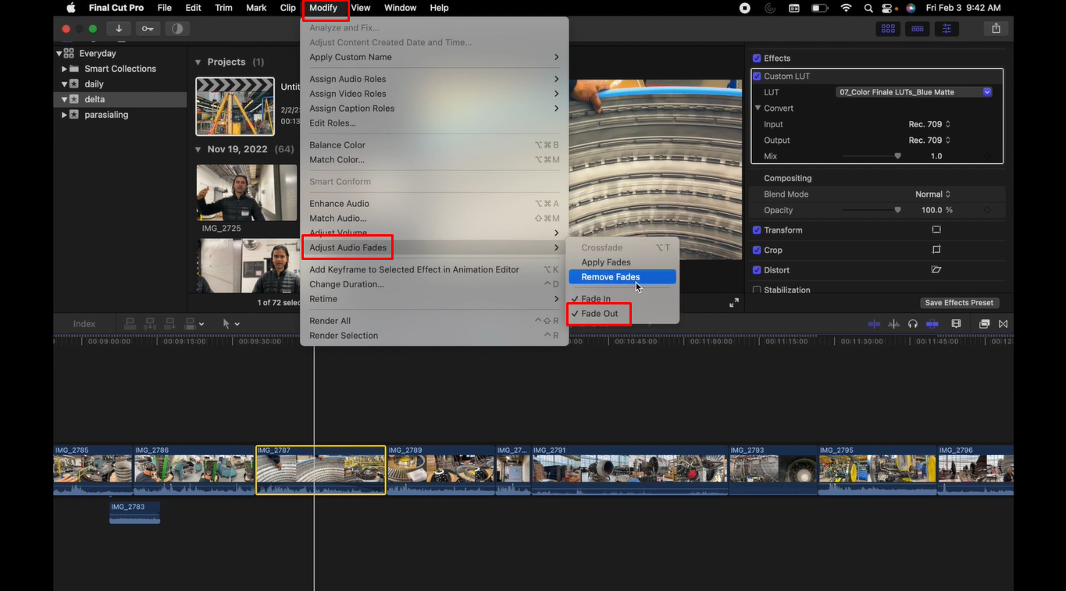The image size is (1066, 591).
Task: Toggle audio skimming waveform icon
Action: tap(893, 323)
